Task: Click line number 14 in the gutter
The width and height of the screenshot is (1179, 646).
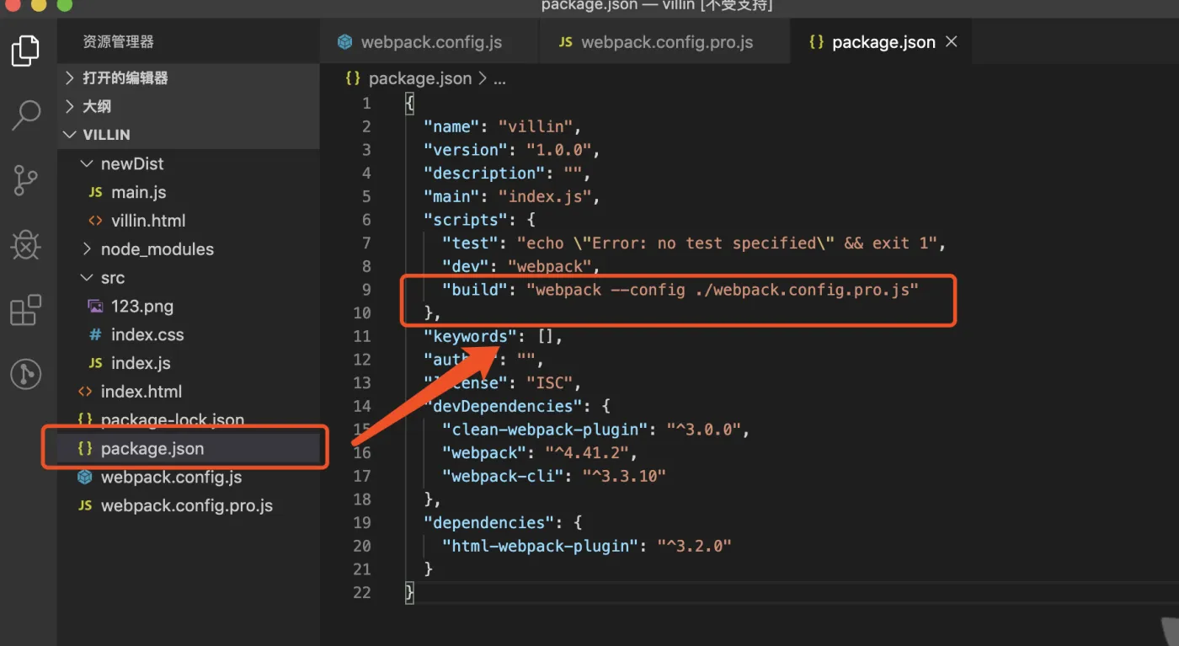Action: [362, 406]
